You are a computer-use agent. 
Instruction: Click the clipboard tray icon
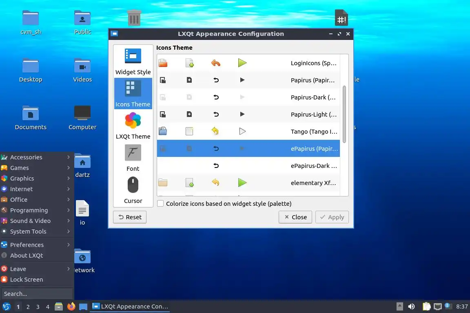click(426, 306)
